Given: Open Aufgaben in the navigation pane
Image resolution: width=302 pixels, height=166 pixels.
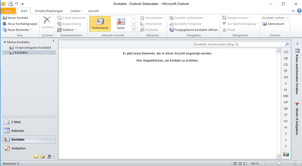Looking at the screenshot, I should (x=29, y=148).
